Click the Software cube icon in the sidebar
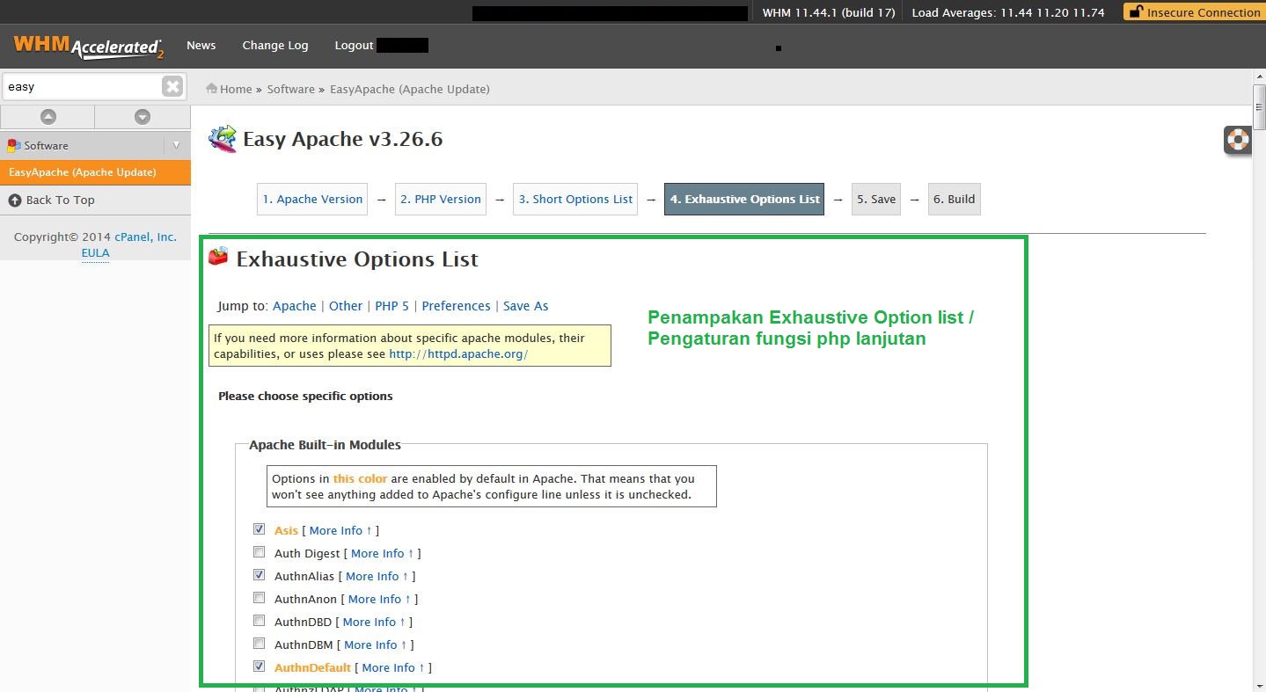 pyautogui.click(x=11, y=144)
